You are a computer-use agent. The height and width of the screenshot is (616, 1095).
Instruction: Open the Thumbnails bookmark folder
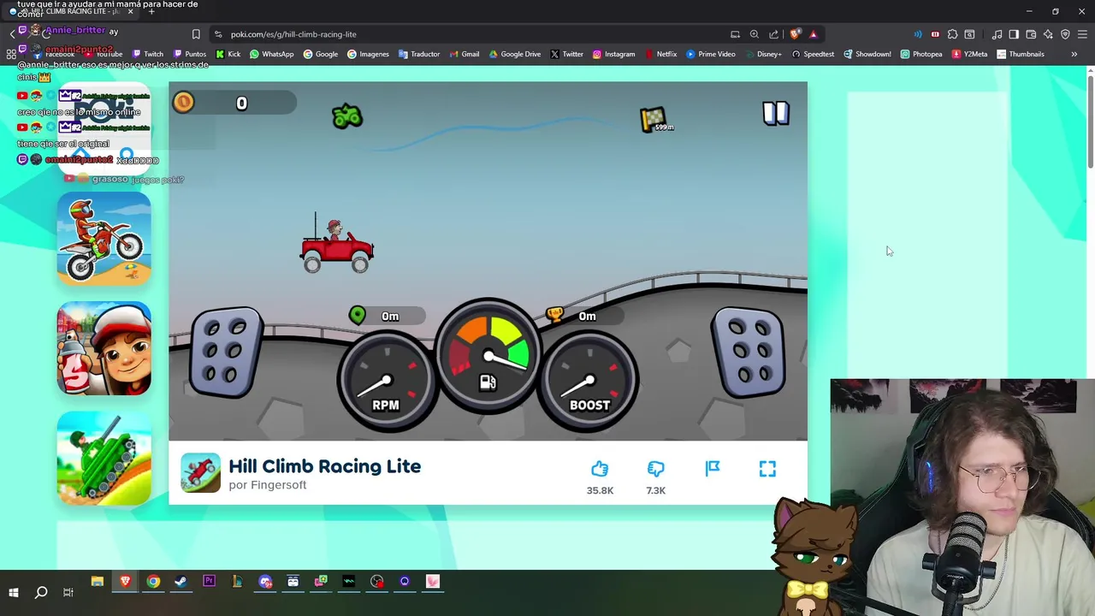coord(1021,54)
